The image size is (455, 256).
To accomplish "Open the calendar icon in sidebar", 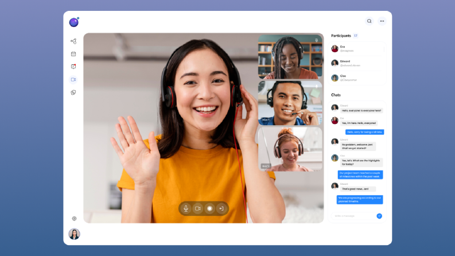I will [73, 54].
